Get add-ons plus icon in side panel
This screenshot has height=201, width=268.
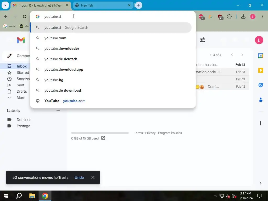click(x=260, y=123)
